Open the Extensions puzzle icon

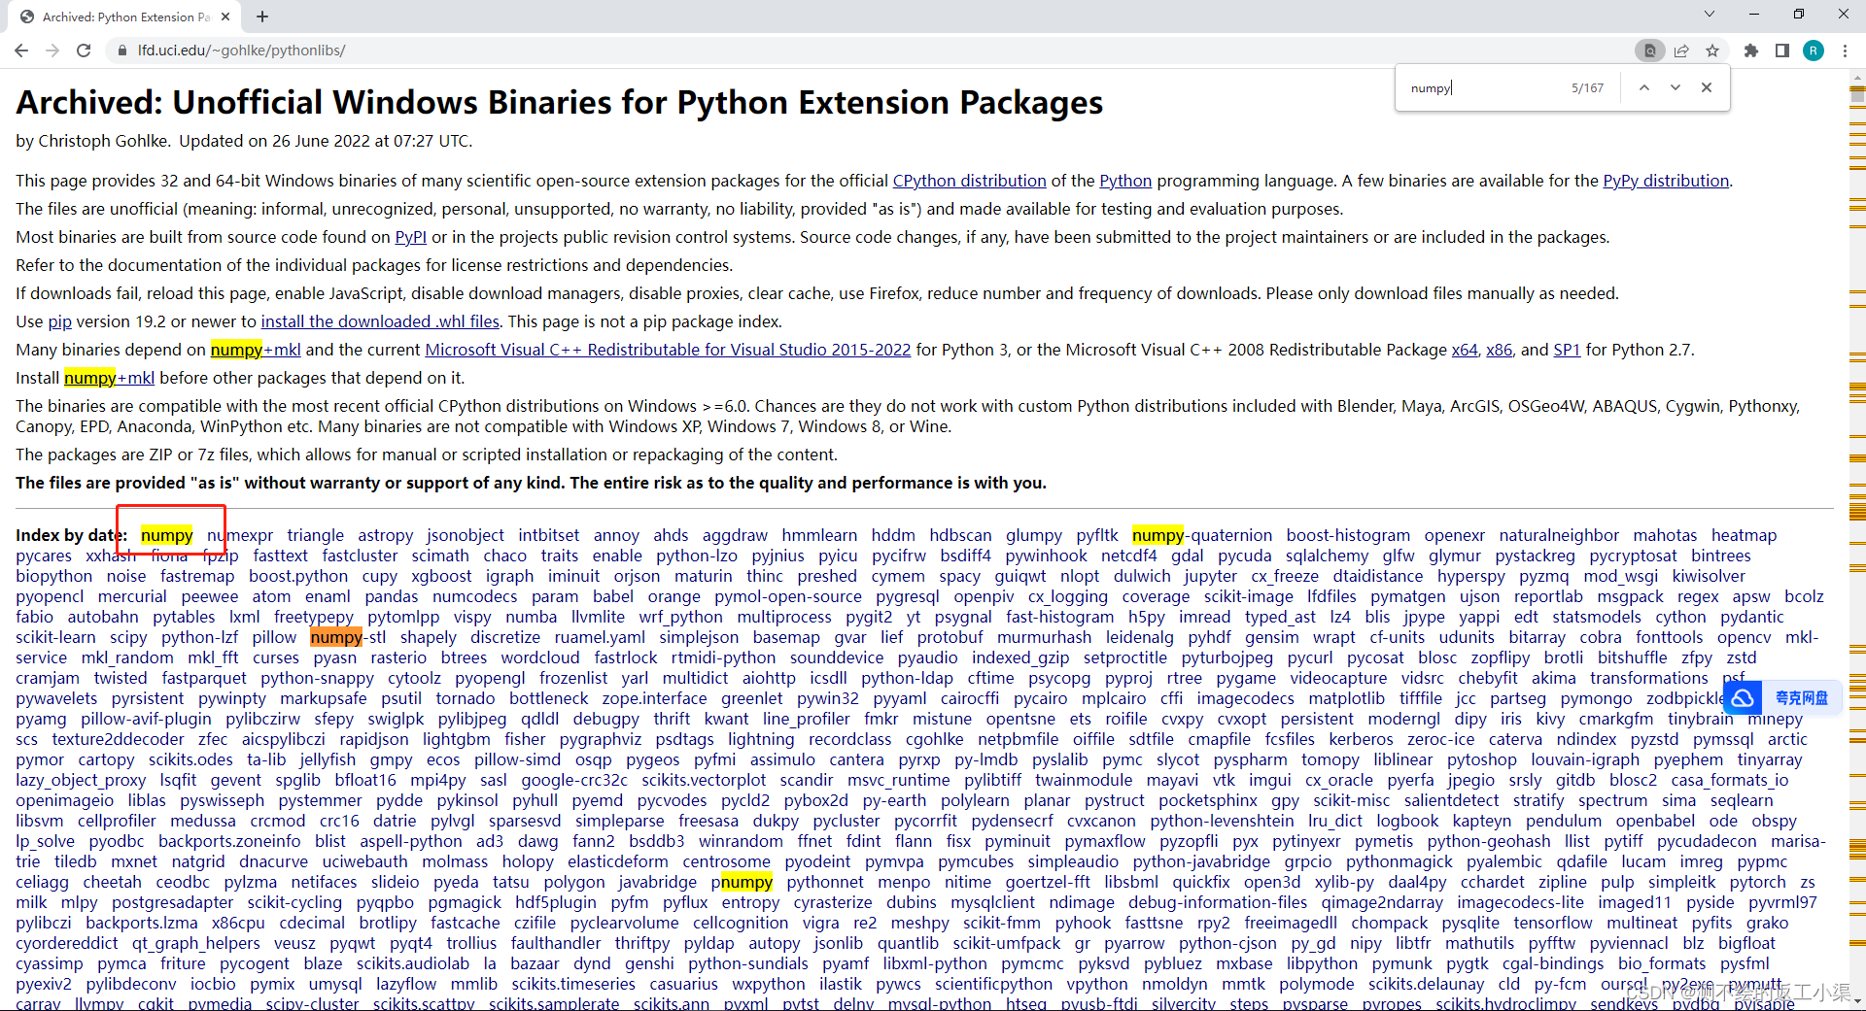tap(1751, 51)
